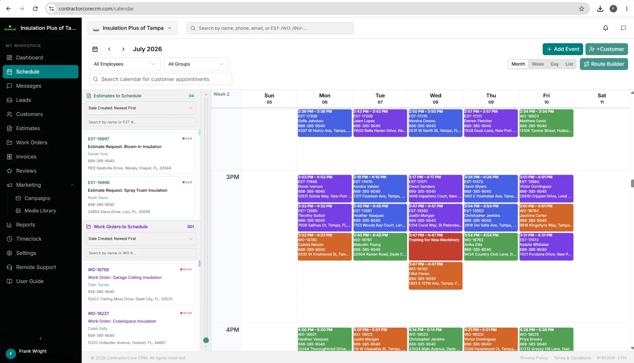This screenshot has width=634, height=363.
Task: Open the Privacy Policy link
Action: 534,358
